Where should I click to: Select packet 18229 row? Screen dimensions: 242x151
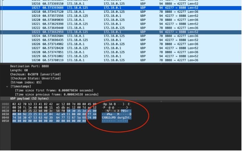pos(121,56)
